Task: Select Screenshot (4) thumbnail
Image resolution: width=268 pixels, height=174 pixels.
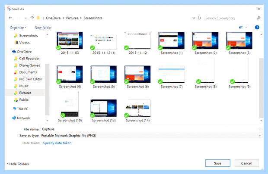Action: coord(70,75)
